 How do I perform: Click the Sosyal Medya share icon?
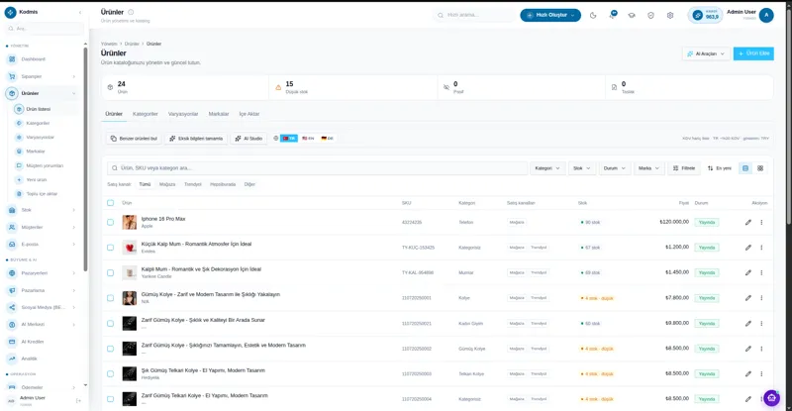click(12, 307)
